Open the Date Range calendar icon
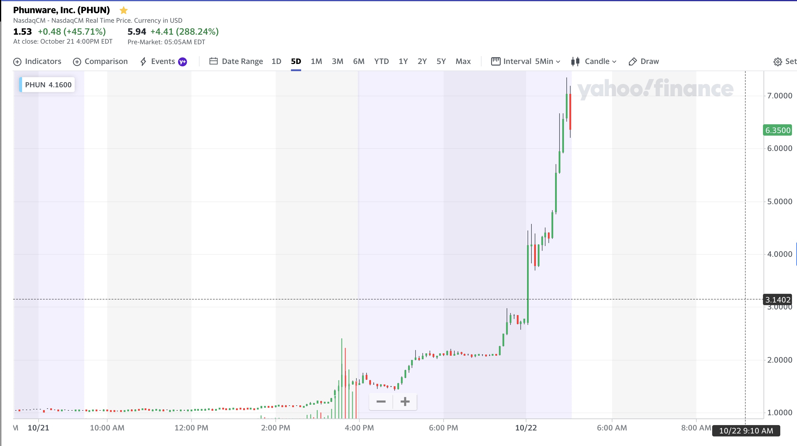The height and width of the screenshot is (446, 797). tap(214, 61)
